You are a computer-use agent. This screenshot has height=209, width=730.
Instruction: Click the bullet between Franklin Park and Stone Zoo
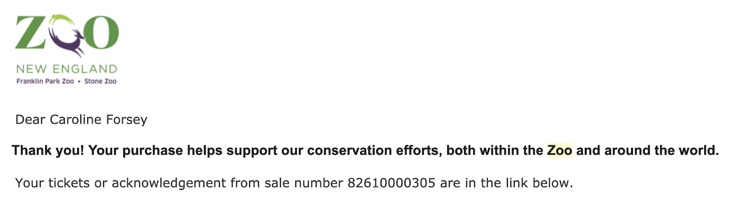[x=79, y=81]
